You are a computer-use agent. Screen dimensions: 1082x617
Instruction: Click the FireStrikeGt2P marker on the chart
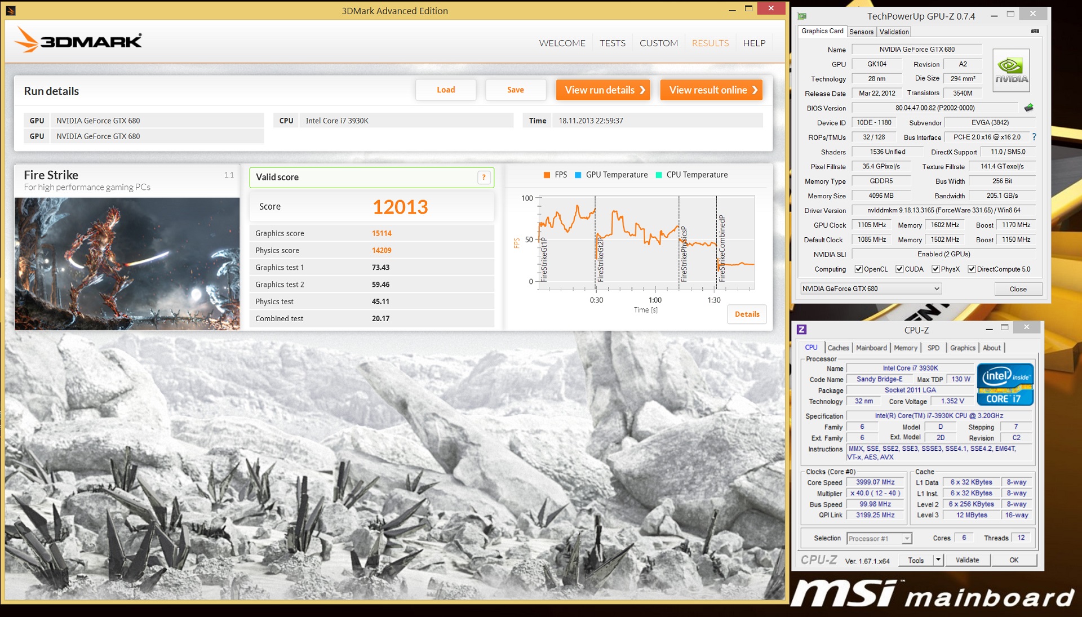click(x=600, y=259)
